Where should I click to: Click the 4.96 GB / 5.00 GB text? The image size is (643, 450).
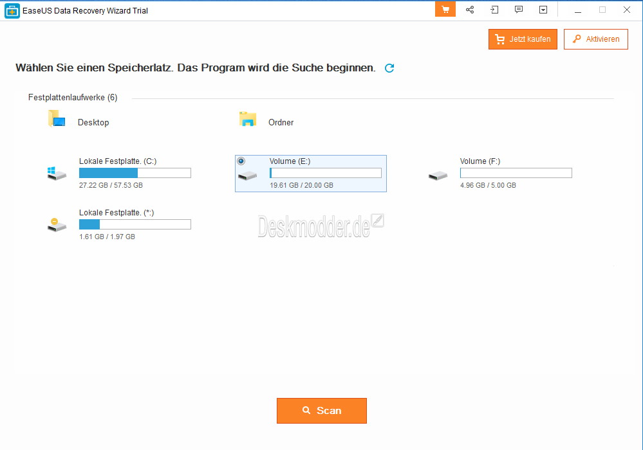coord(488,185)
